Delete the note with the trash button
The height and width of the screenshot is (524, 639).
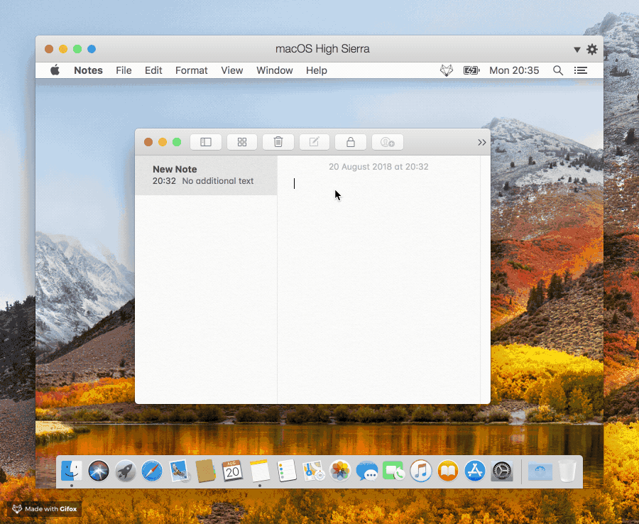[x=278, y=142]
